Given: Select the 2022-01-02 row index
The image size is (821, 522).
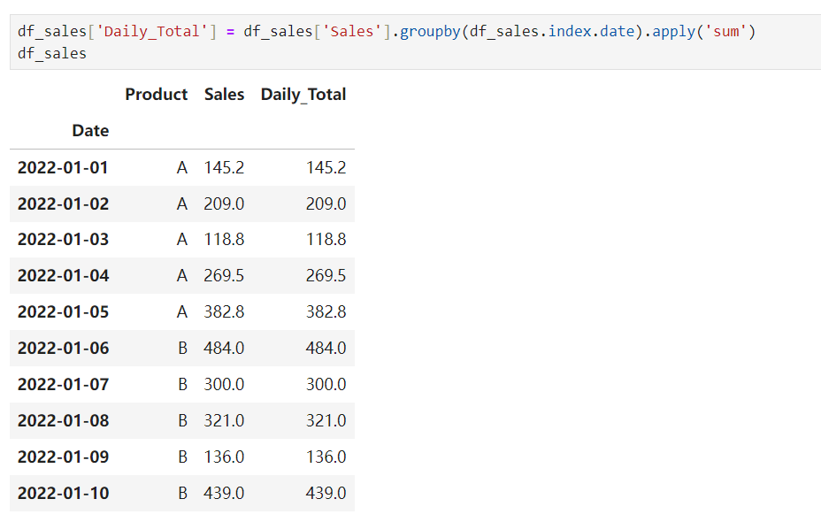Looking at the screenshot, I should 63,203.
